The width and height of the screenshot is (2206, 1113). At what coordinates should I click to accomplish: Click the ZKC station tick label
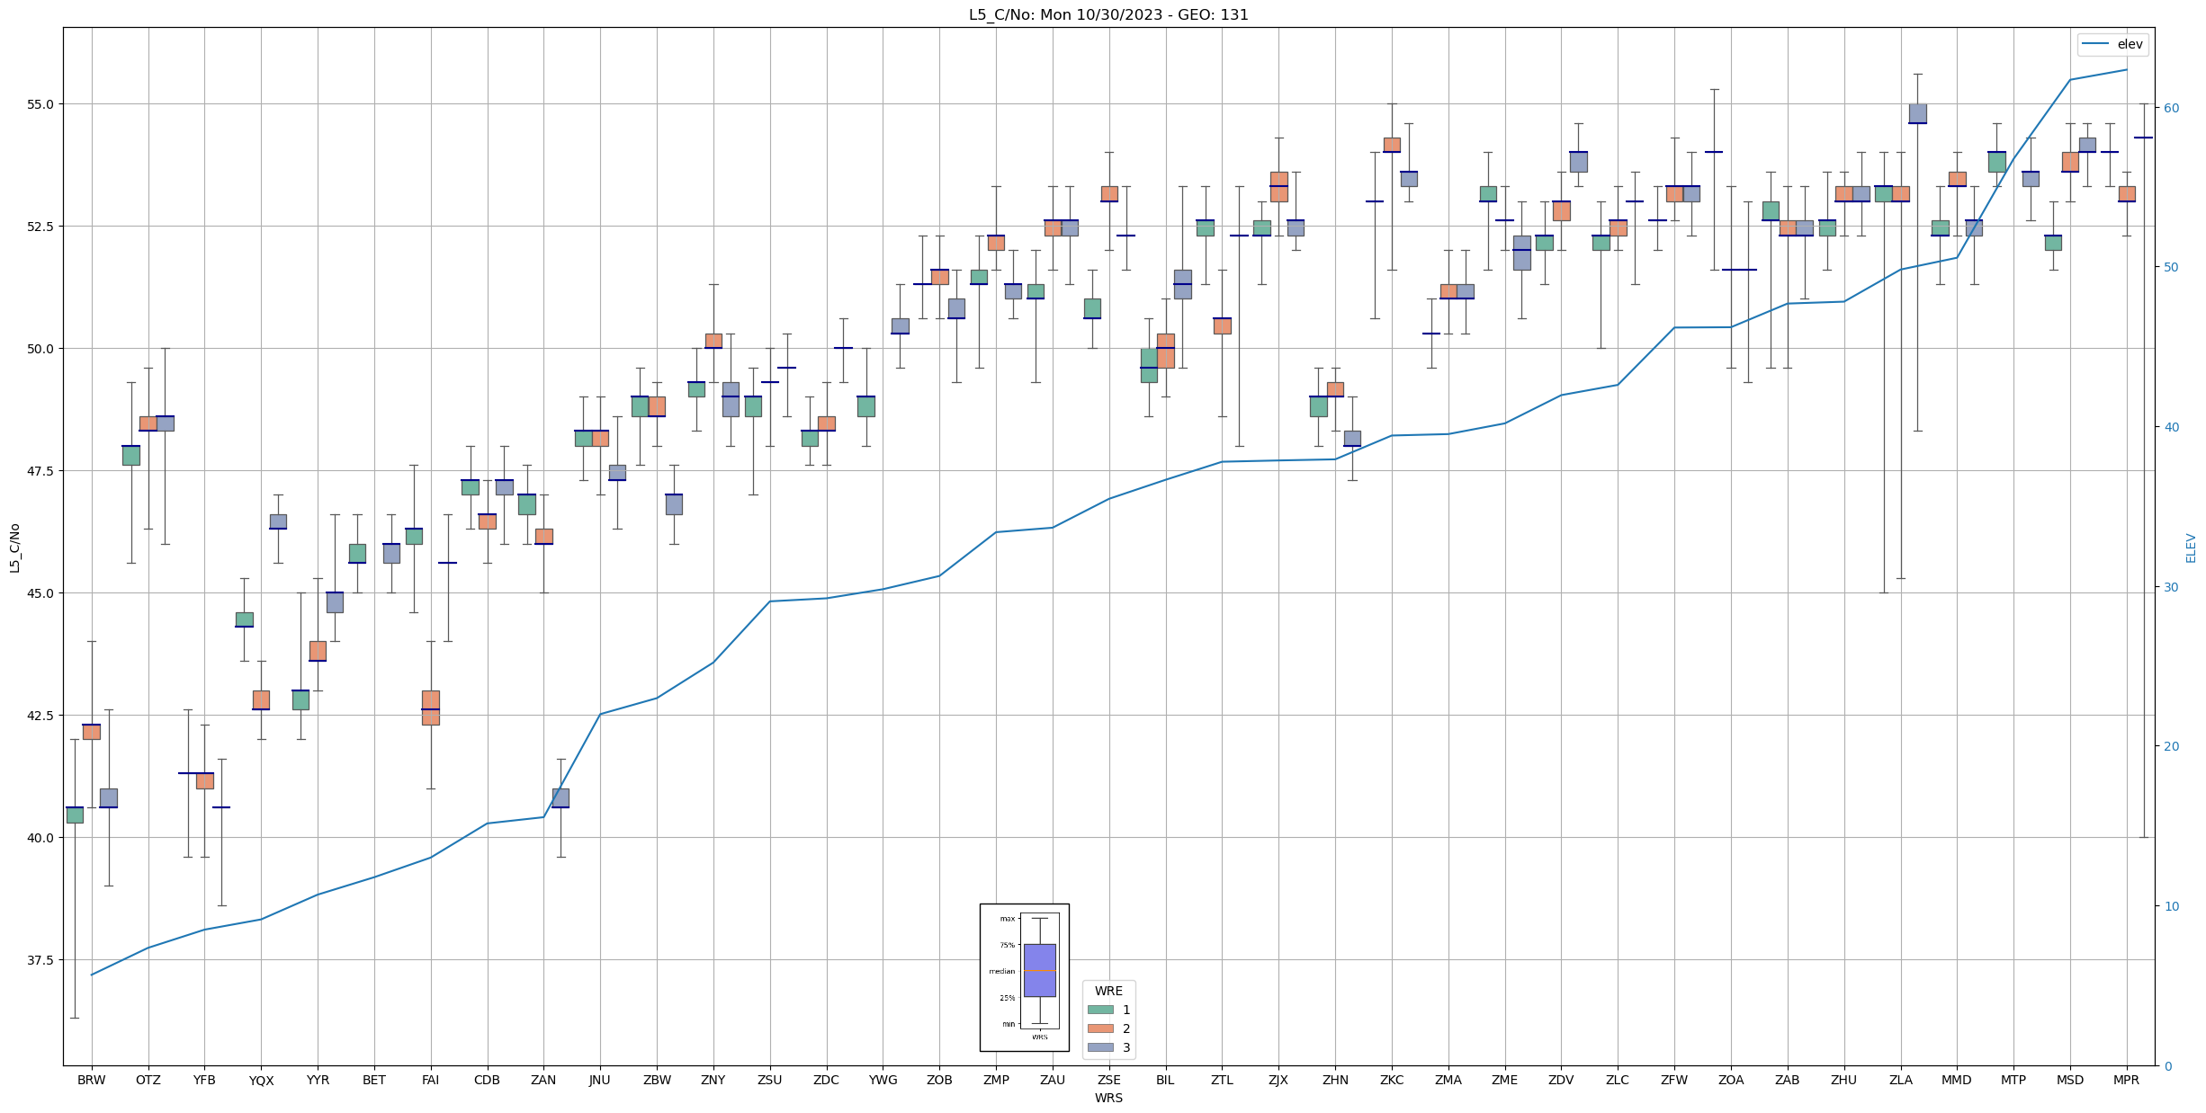[1392, 1080]
